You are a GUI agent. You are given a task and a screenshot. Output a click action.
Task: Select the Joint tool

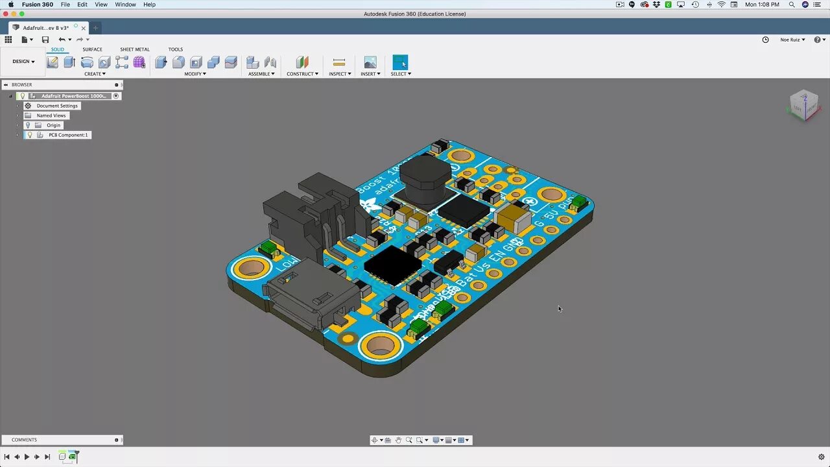click(270, 62)
